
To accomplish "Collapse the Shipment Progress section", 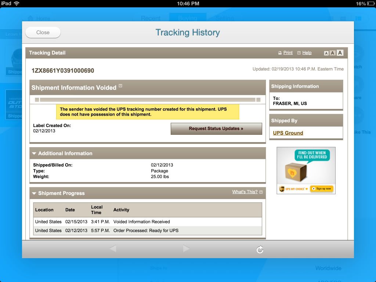I will (34, 193).
